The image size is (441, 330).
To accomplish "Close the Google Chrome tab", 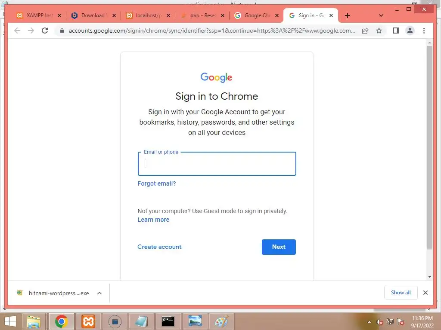I will tap(277, 15).
